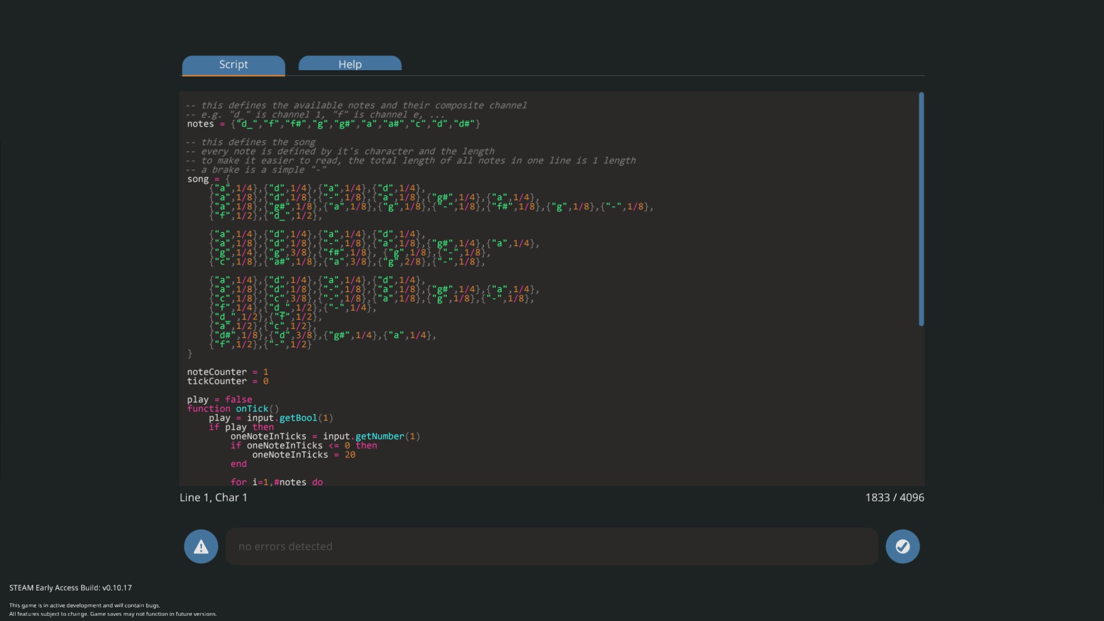Viewport: 1104px width, 621px height.
Task: Click 'noteCounter = 1' line
Action: point(228,372)
